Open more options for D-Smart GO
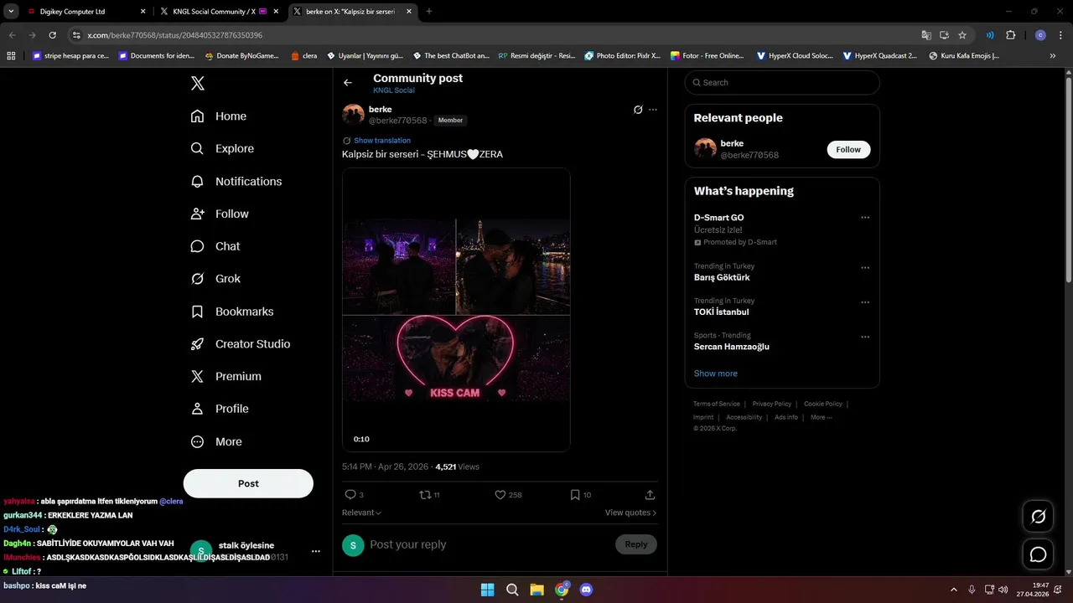Image resolution: width=1073 pixels, height=603 pixels. click(865, 218)
